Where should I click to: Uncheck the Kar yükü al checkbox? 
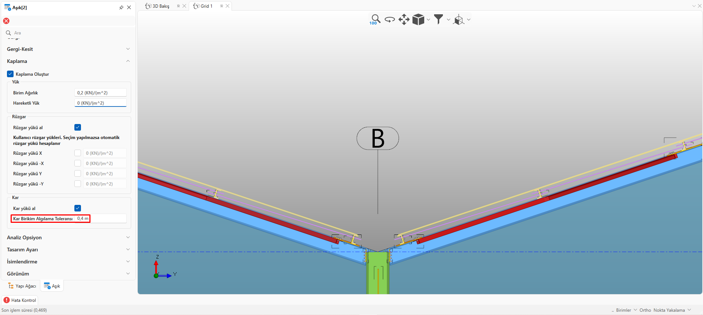pyautogui.click(x=78, y=208)
